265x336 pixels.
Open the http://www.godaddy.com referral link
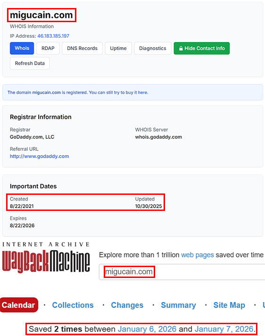tap(40, 156)
